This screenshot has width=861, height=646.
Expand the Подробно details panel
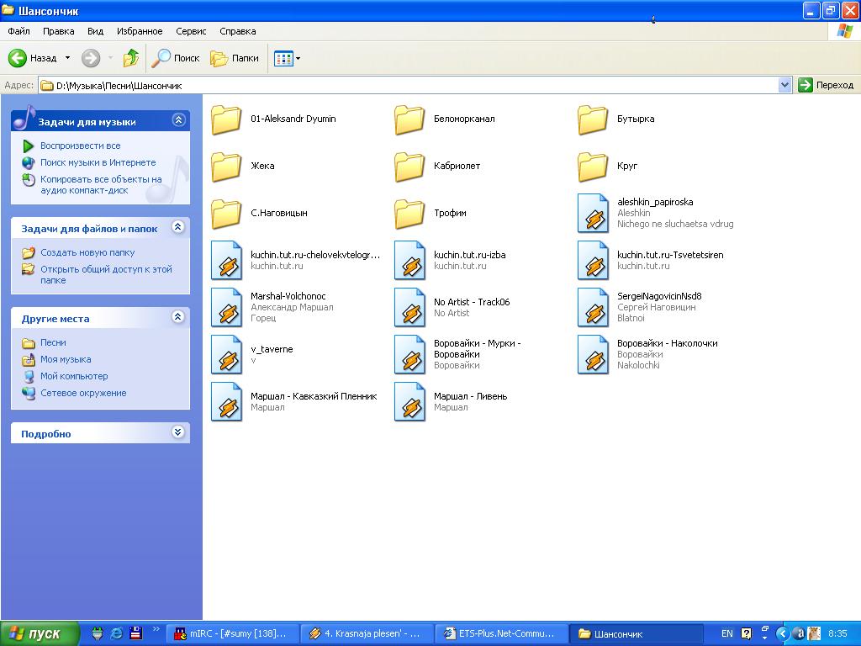[178, 432]
